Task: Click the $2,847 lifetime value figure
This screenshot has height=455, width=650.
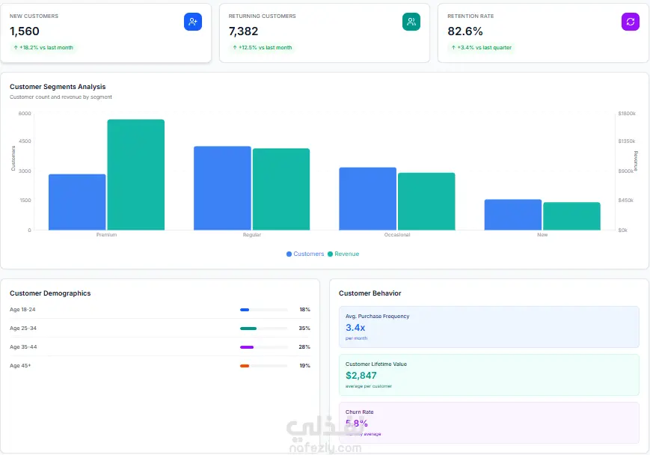Action: click(x=361, y=376)
